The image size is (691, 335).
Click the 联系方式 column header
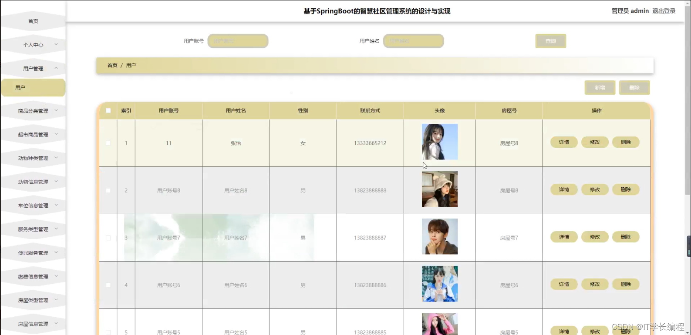click(x=370, y=110)
